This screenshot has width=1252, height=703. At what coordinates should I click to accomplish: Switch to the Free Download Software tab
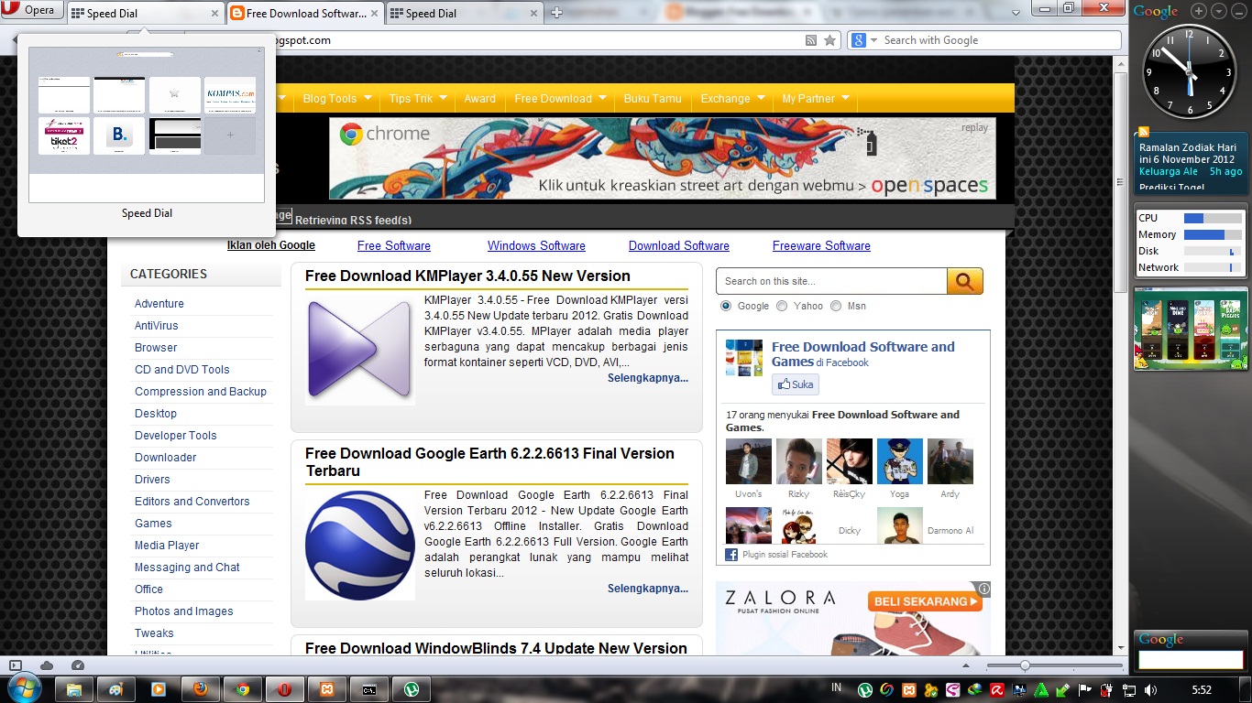(304, 14)
